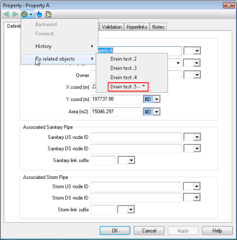The width and height of the screenshot is (237, 240).
Task: Open Sanitary US node ID flag dropdown
Action: click(x=197, y=137)
